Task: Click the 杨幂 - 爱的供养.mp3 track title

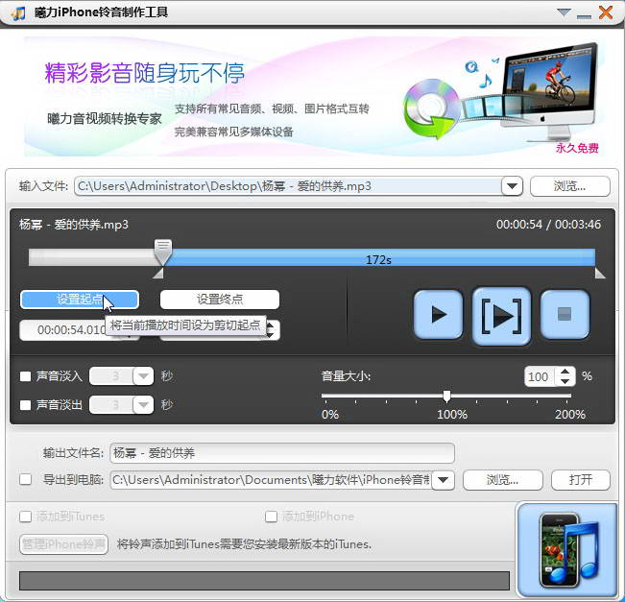Action: 74,225
